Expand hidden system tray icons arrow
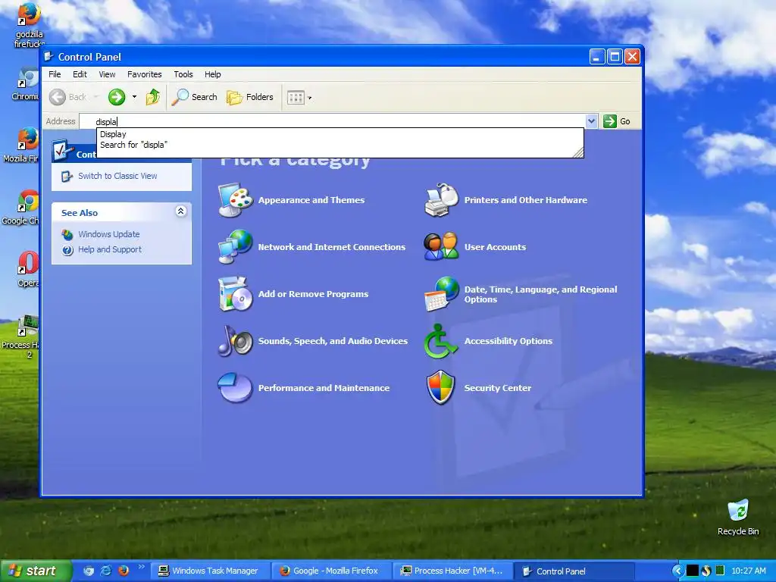 tap(677, 571)
